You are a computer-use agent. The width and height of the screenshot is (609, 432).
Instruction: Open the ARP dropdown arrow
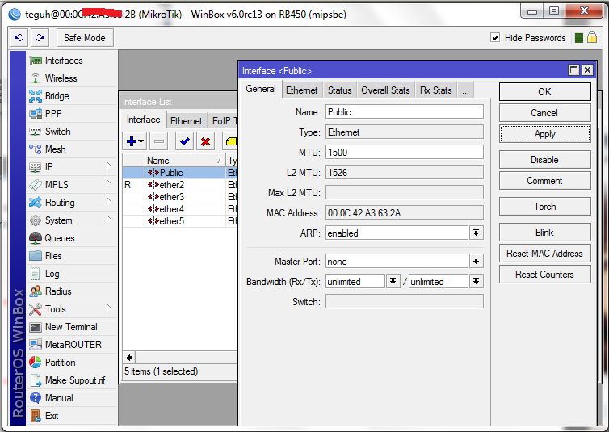(x=476, y=233)
